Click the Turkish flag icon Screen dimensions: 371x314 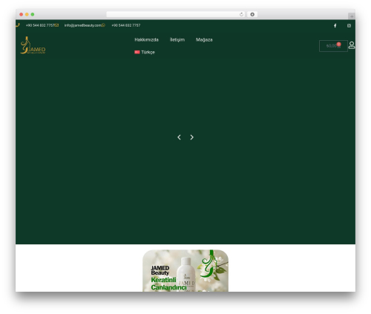tap(137, 52)
